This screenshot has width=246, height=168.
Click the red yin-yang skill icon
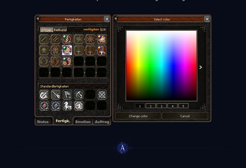[x=67, y=61]
